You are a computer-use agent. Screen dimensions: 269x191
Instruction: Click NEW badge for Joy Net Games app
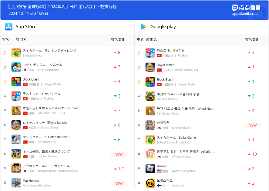point(119,154)
